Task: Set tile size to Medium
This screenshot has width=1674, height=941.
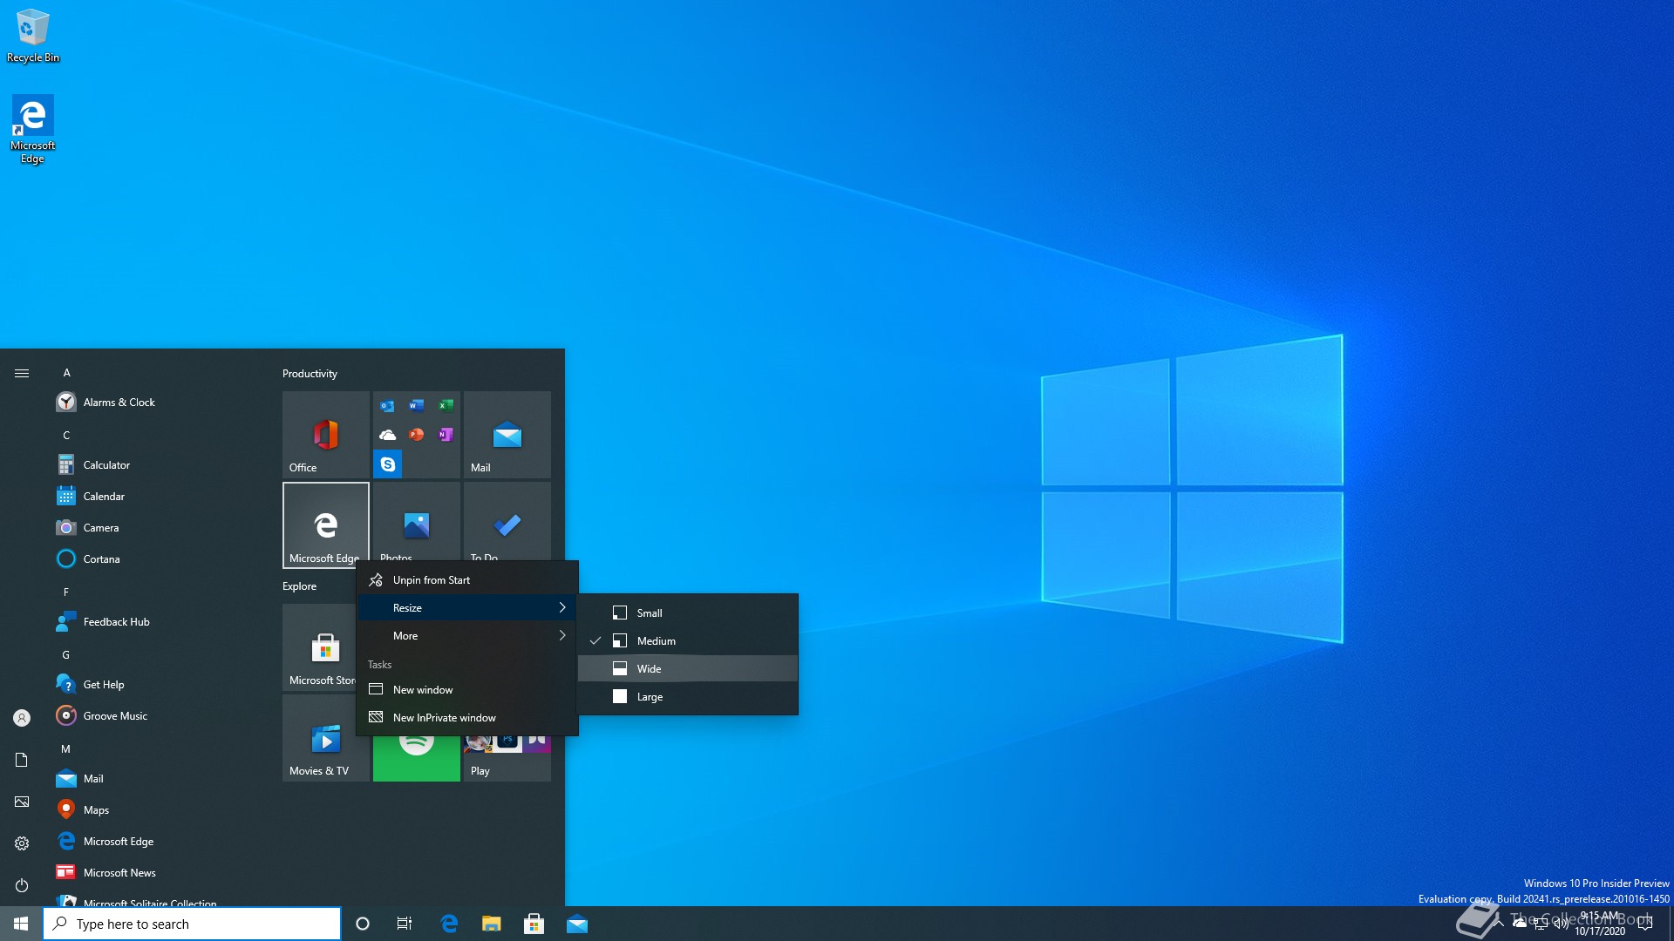Action: click(x=688, y=641)
